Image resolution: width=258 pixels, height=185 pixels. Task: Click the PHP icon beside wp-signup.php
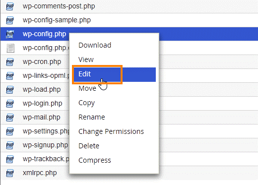[10, 145]
